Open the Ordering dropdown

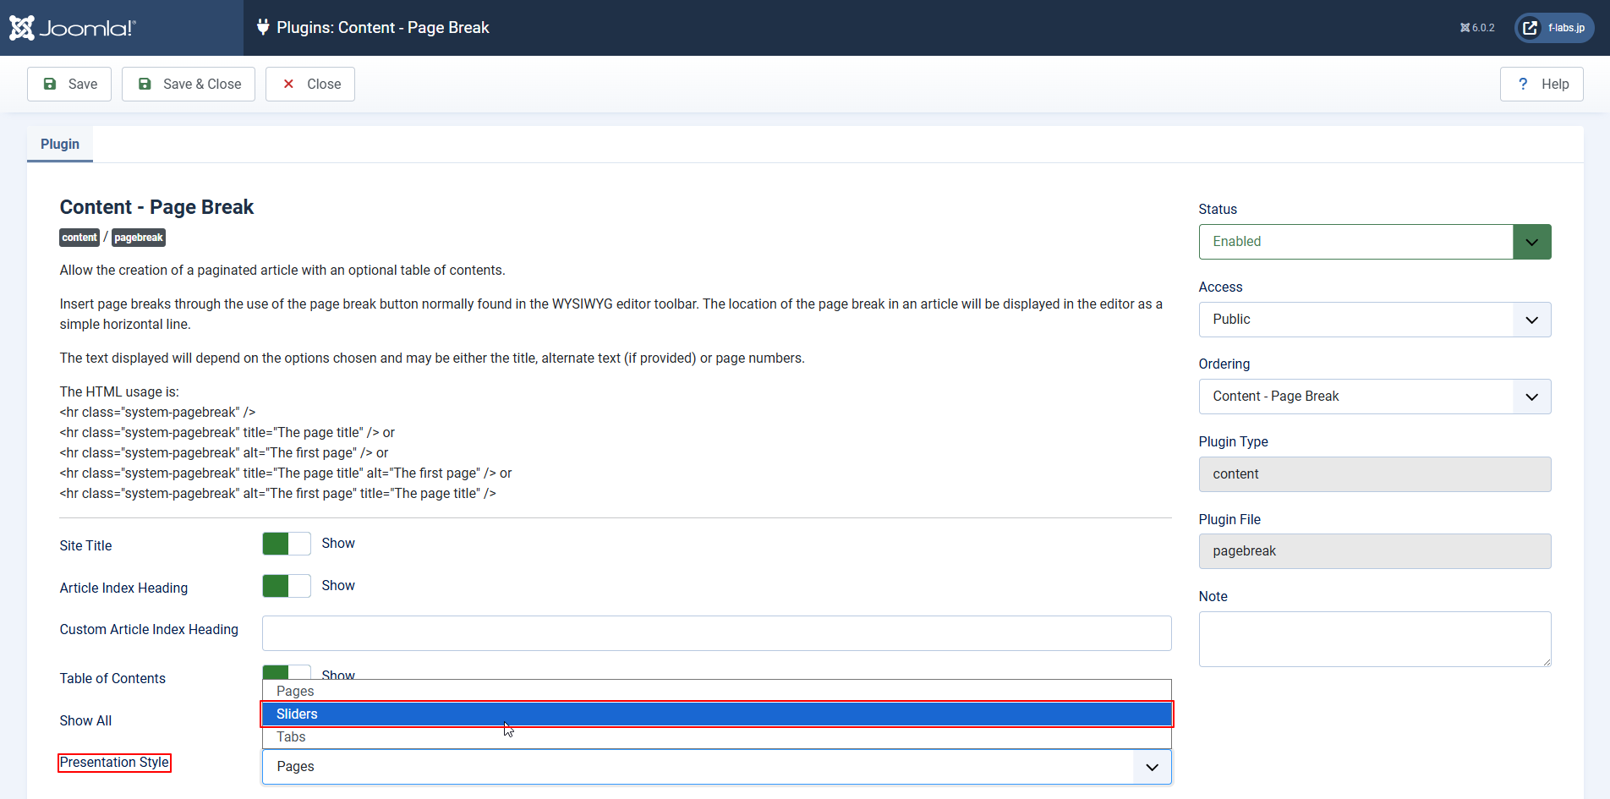click(x=1374, y=397)
